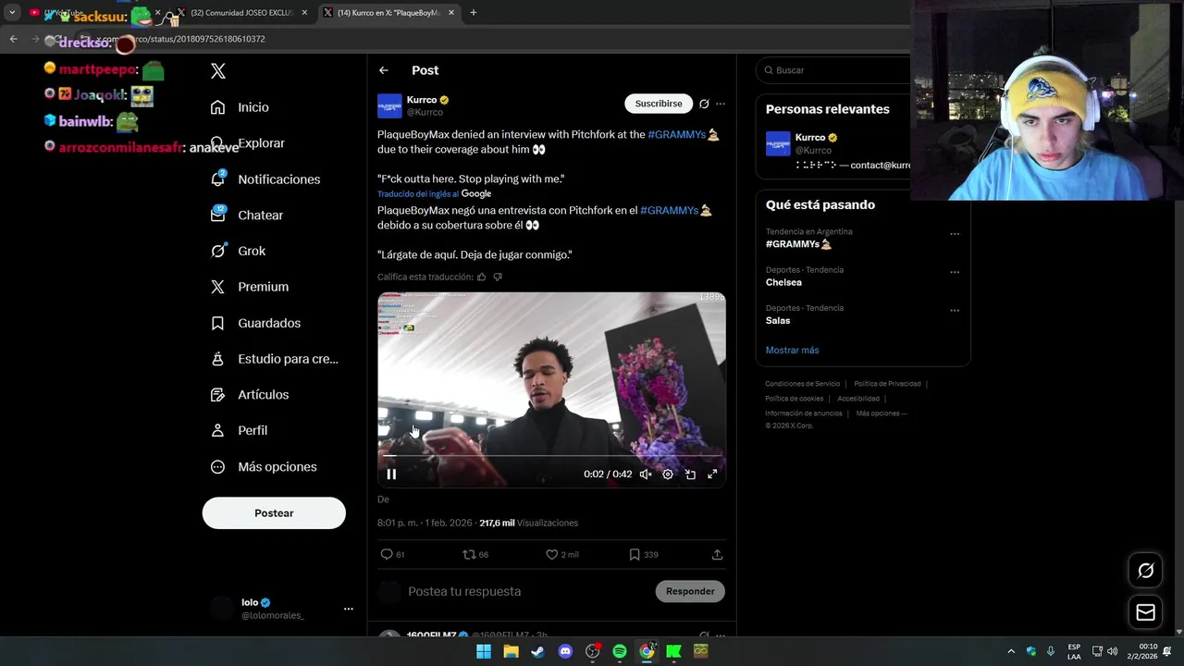The image size is (1184, 666).
Task: Open X home via the X logo
Action: point(218,71)
